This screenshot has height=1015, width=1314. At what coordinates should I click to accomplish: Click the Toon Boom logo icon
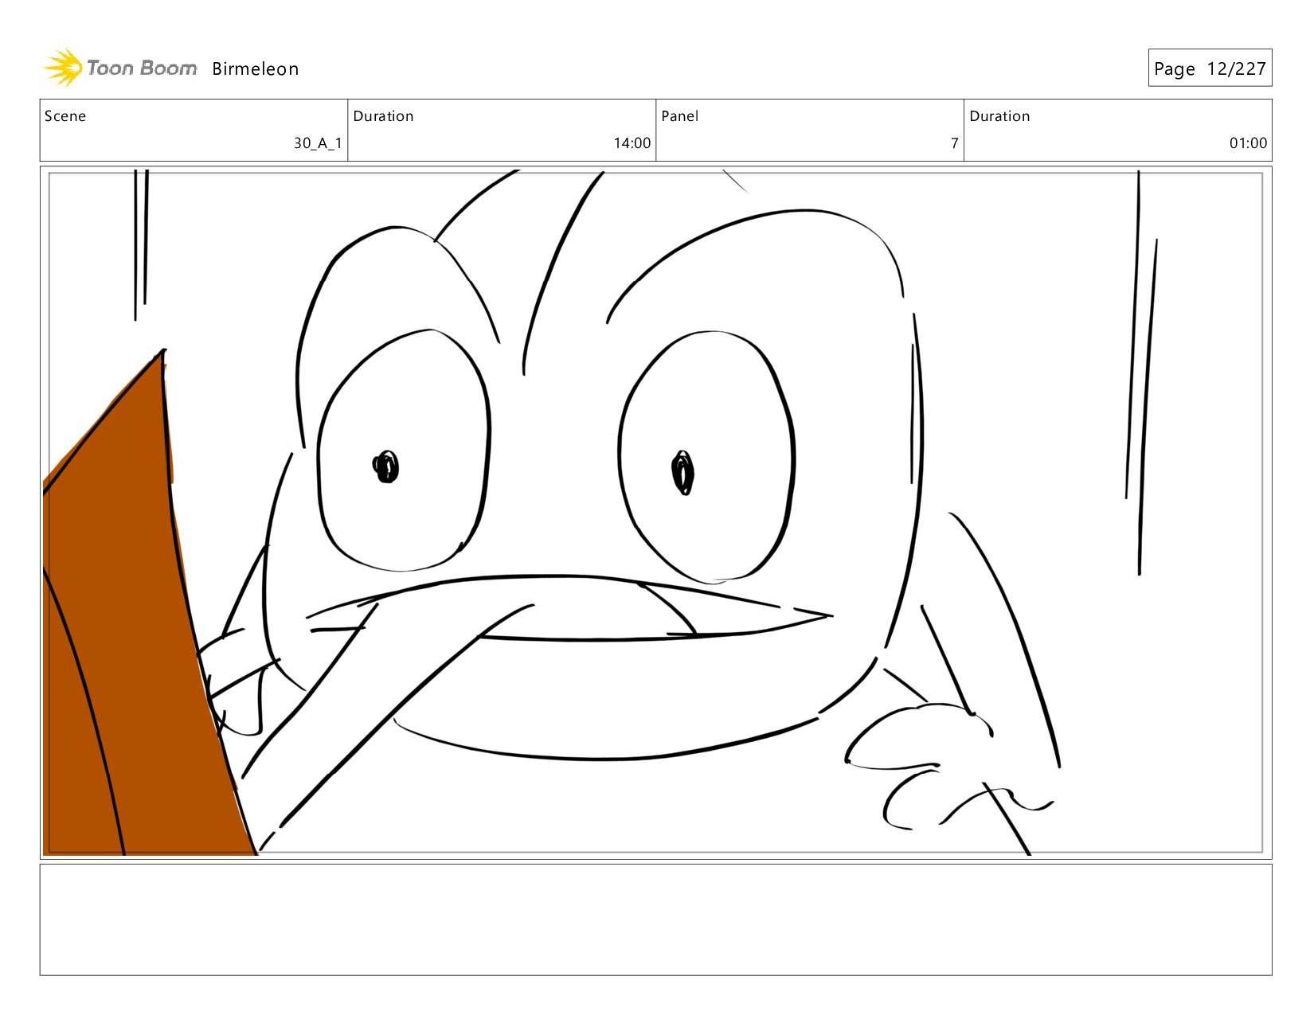pos(63,68)
